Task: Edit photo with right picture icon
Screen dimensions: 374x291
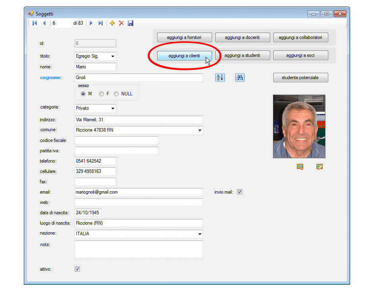Action: 319,167
